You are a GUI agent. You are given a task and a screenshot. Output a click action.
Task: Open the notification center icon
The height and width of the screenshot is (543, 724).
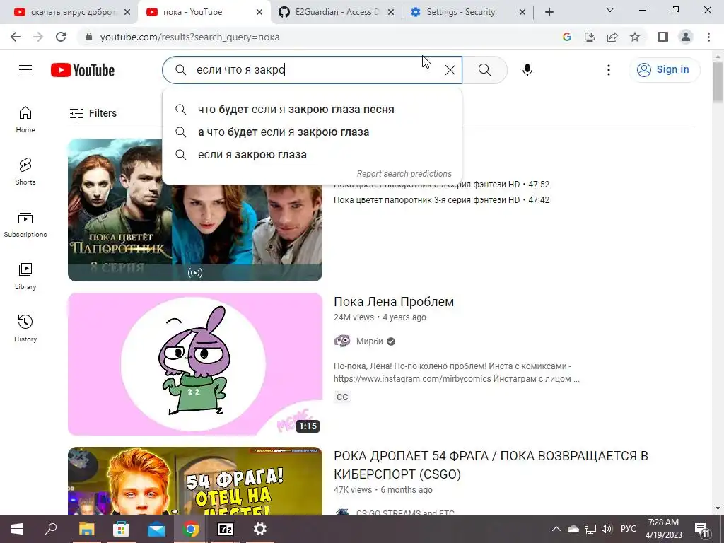point(702,529)
